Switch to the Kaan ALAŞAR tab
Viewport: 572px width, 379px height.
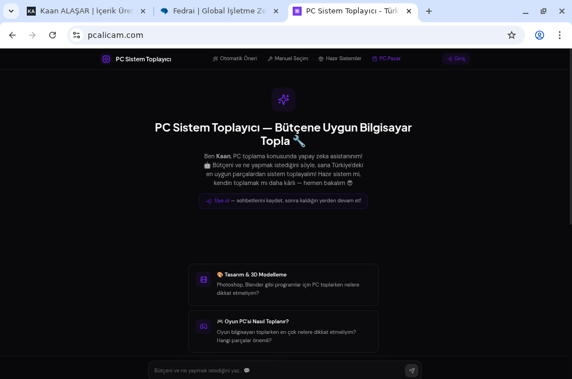point(84,11)
